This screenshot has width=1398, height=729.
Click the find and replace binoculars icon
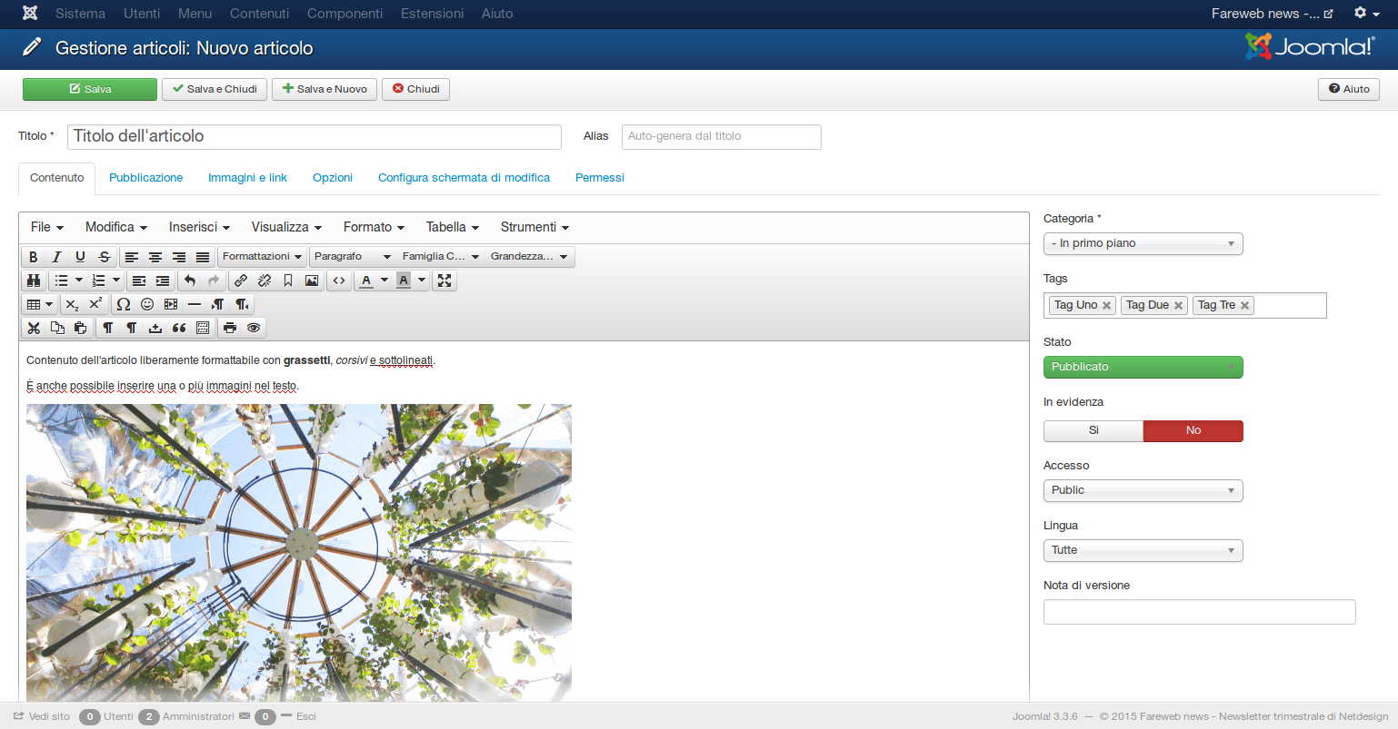click(34, 281)
